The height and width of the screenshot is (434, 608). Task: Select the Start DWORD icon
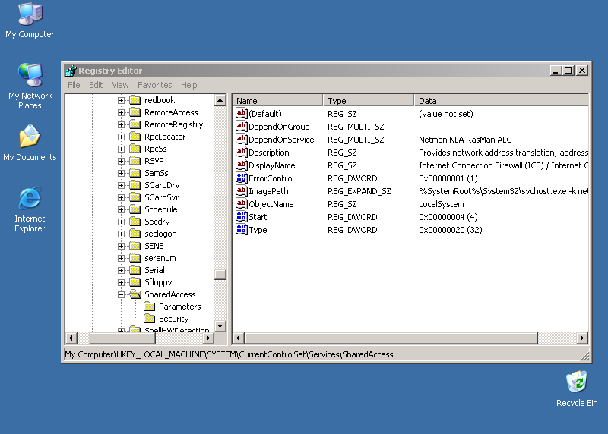pos(241,217)
